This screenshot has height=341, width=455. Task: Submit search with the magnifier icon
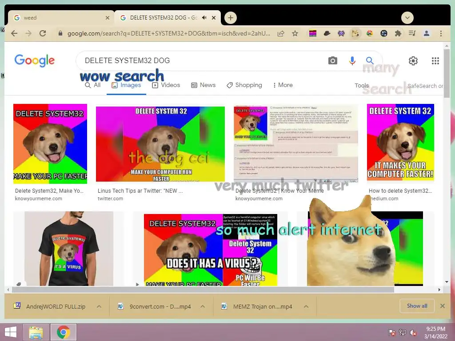[x=369, y=60]
